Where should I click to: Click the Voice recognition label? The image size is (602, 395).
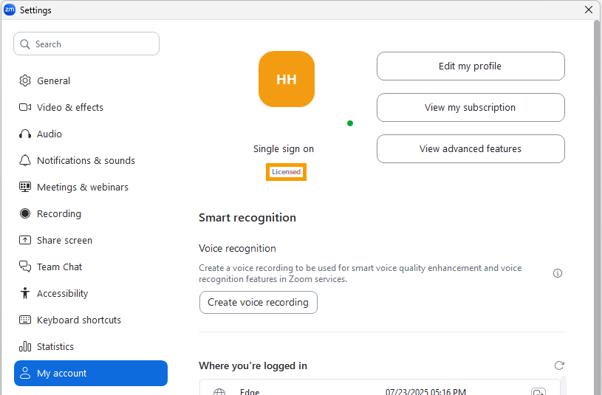pos(237,248)
